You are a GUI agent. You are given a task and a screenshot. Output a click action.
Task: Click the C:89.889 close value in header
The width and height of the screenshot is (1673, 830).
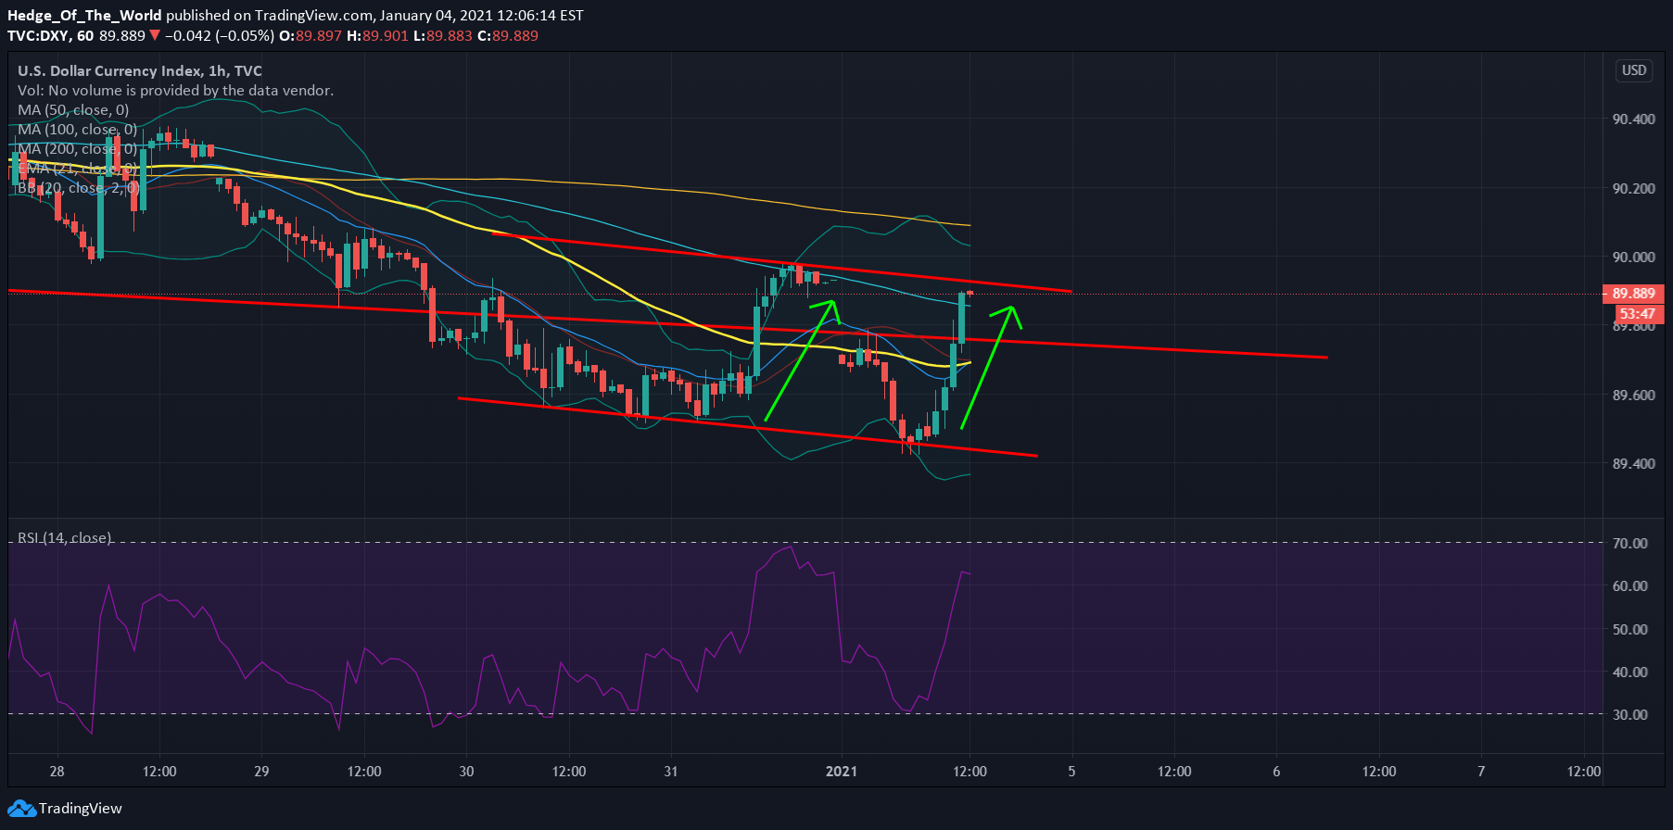click(508, 35)
